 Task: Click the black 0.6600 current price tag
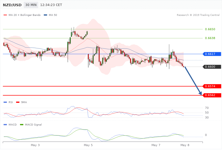(x=212, y=67)
